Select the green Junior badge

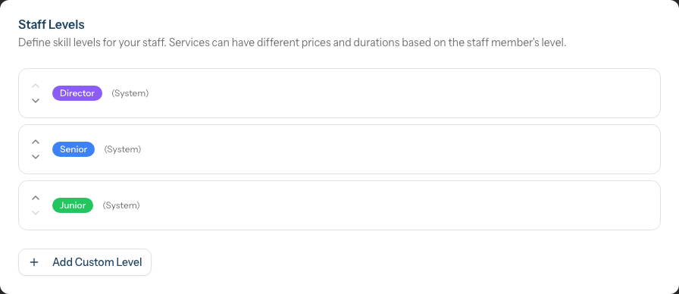click(x=73, y=205)
